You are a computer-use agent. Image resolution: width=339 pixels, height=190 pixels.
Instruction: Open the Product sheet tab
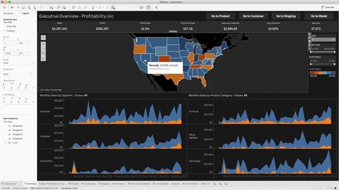pos(74,184)
